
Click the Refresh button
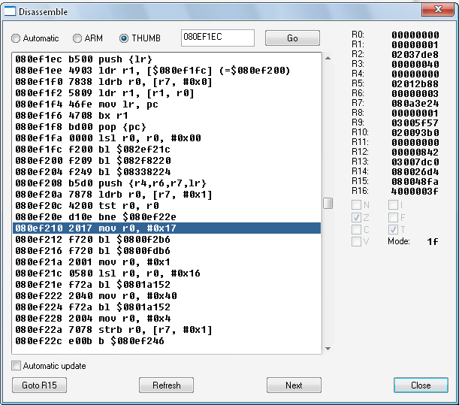coord(166,385)
